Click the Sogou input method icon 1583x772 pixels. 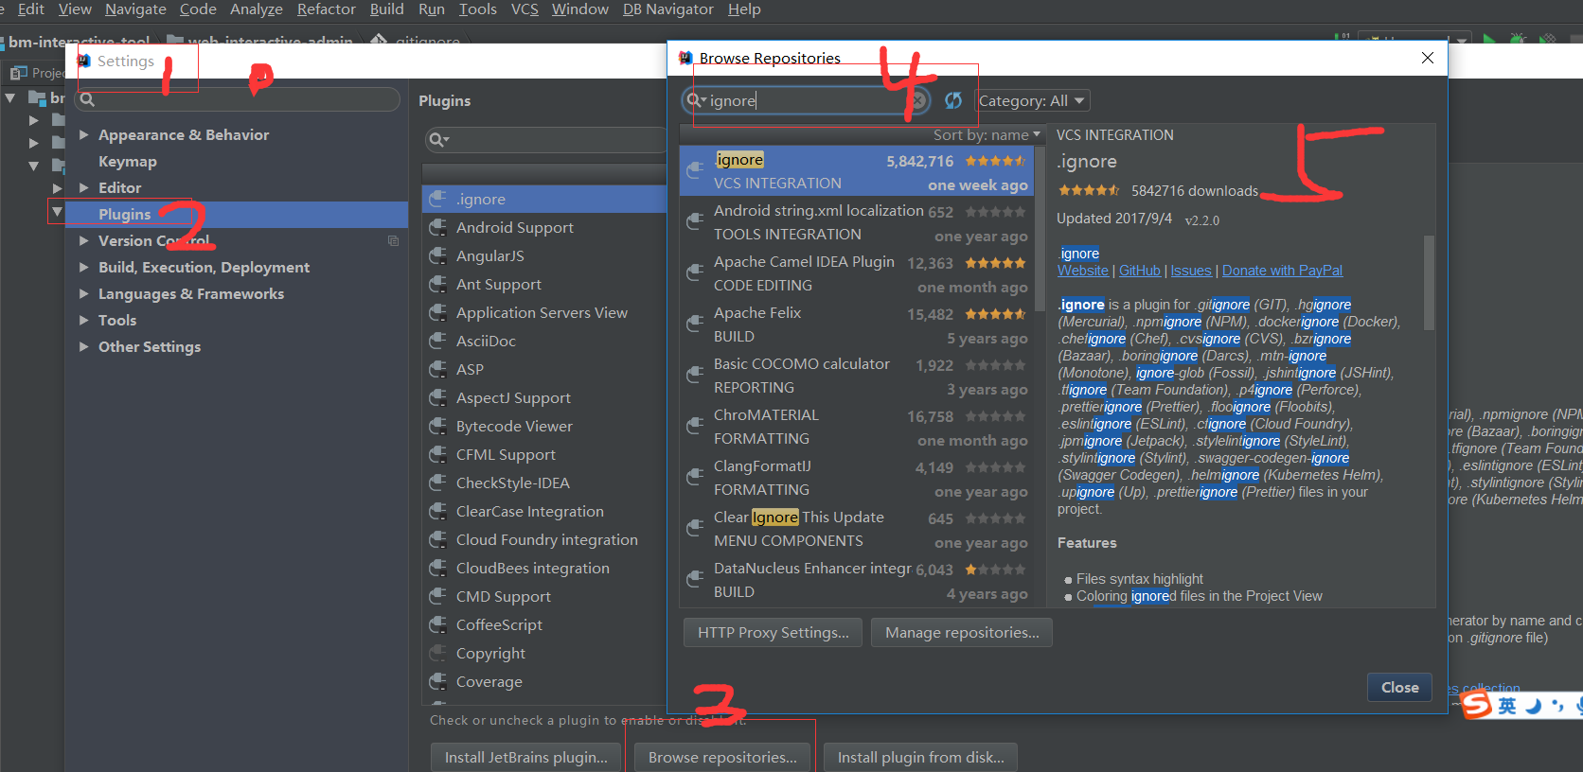pyautogui.click(x=1476, y=705)
